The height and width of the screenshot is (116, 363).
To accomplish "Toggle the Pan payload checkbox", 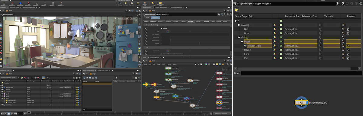I will 348,58.
